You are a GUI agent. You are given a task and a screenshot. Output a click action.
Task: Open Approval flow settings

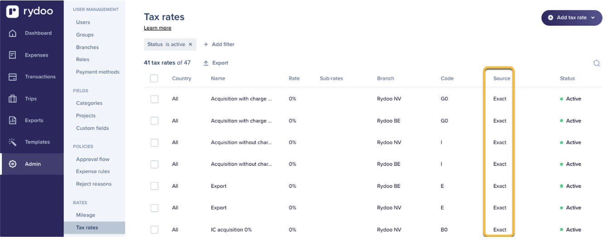click(x=93, y=159)
